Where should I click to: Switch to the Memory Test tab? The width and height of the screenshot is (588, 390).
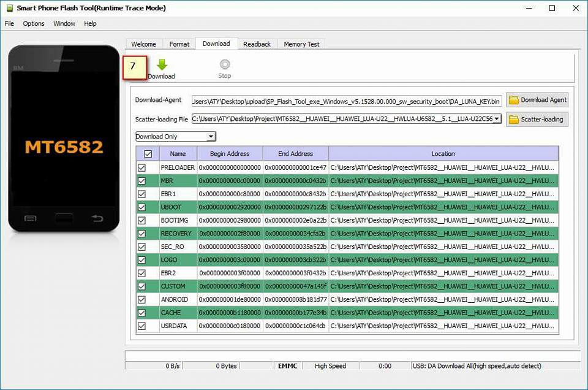coord(301,44)
